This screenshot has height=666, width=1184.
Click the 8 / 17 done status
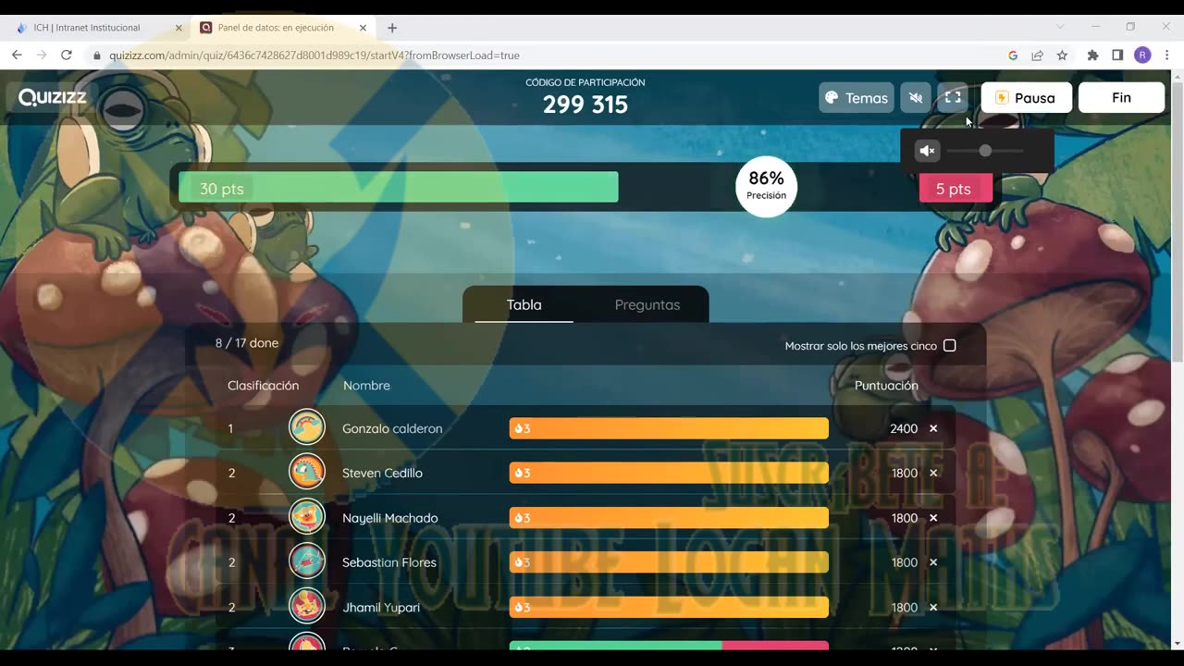coord(247,343)
